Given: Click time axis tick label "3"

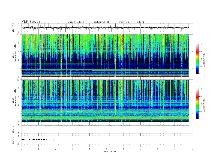Looking at the screenshot, I should 73,149.
